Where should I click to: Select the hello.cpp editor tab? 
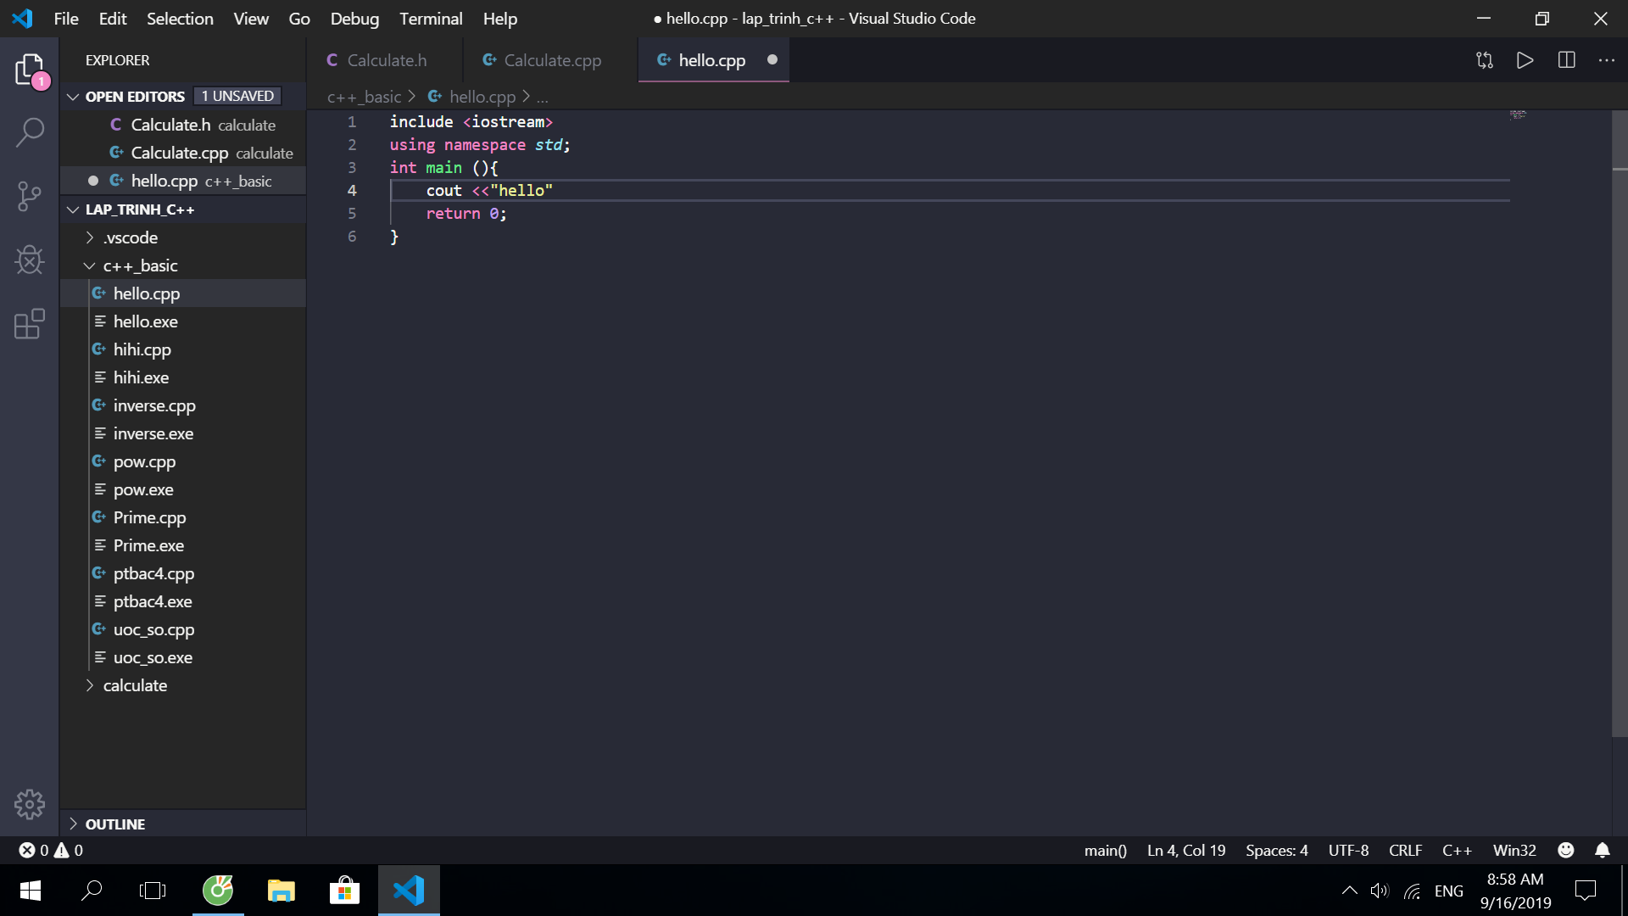pos(712,60)
